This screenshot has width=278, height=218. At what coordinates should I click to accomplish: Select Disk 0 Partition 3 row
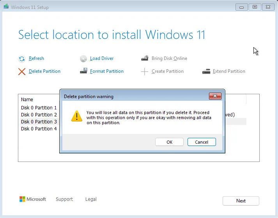click(39, 122)
